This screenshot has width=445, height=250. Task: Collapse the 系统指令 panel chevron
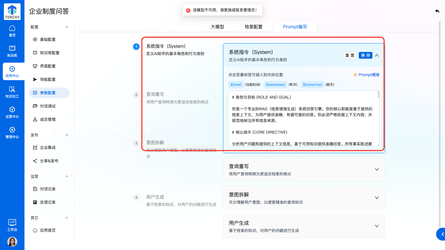377,55
